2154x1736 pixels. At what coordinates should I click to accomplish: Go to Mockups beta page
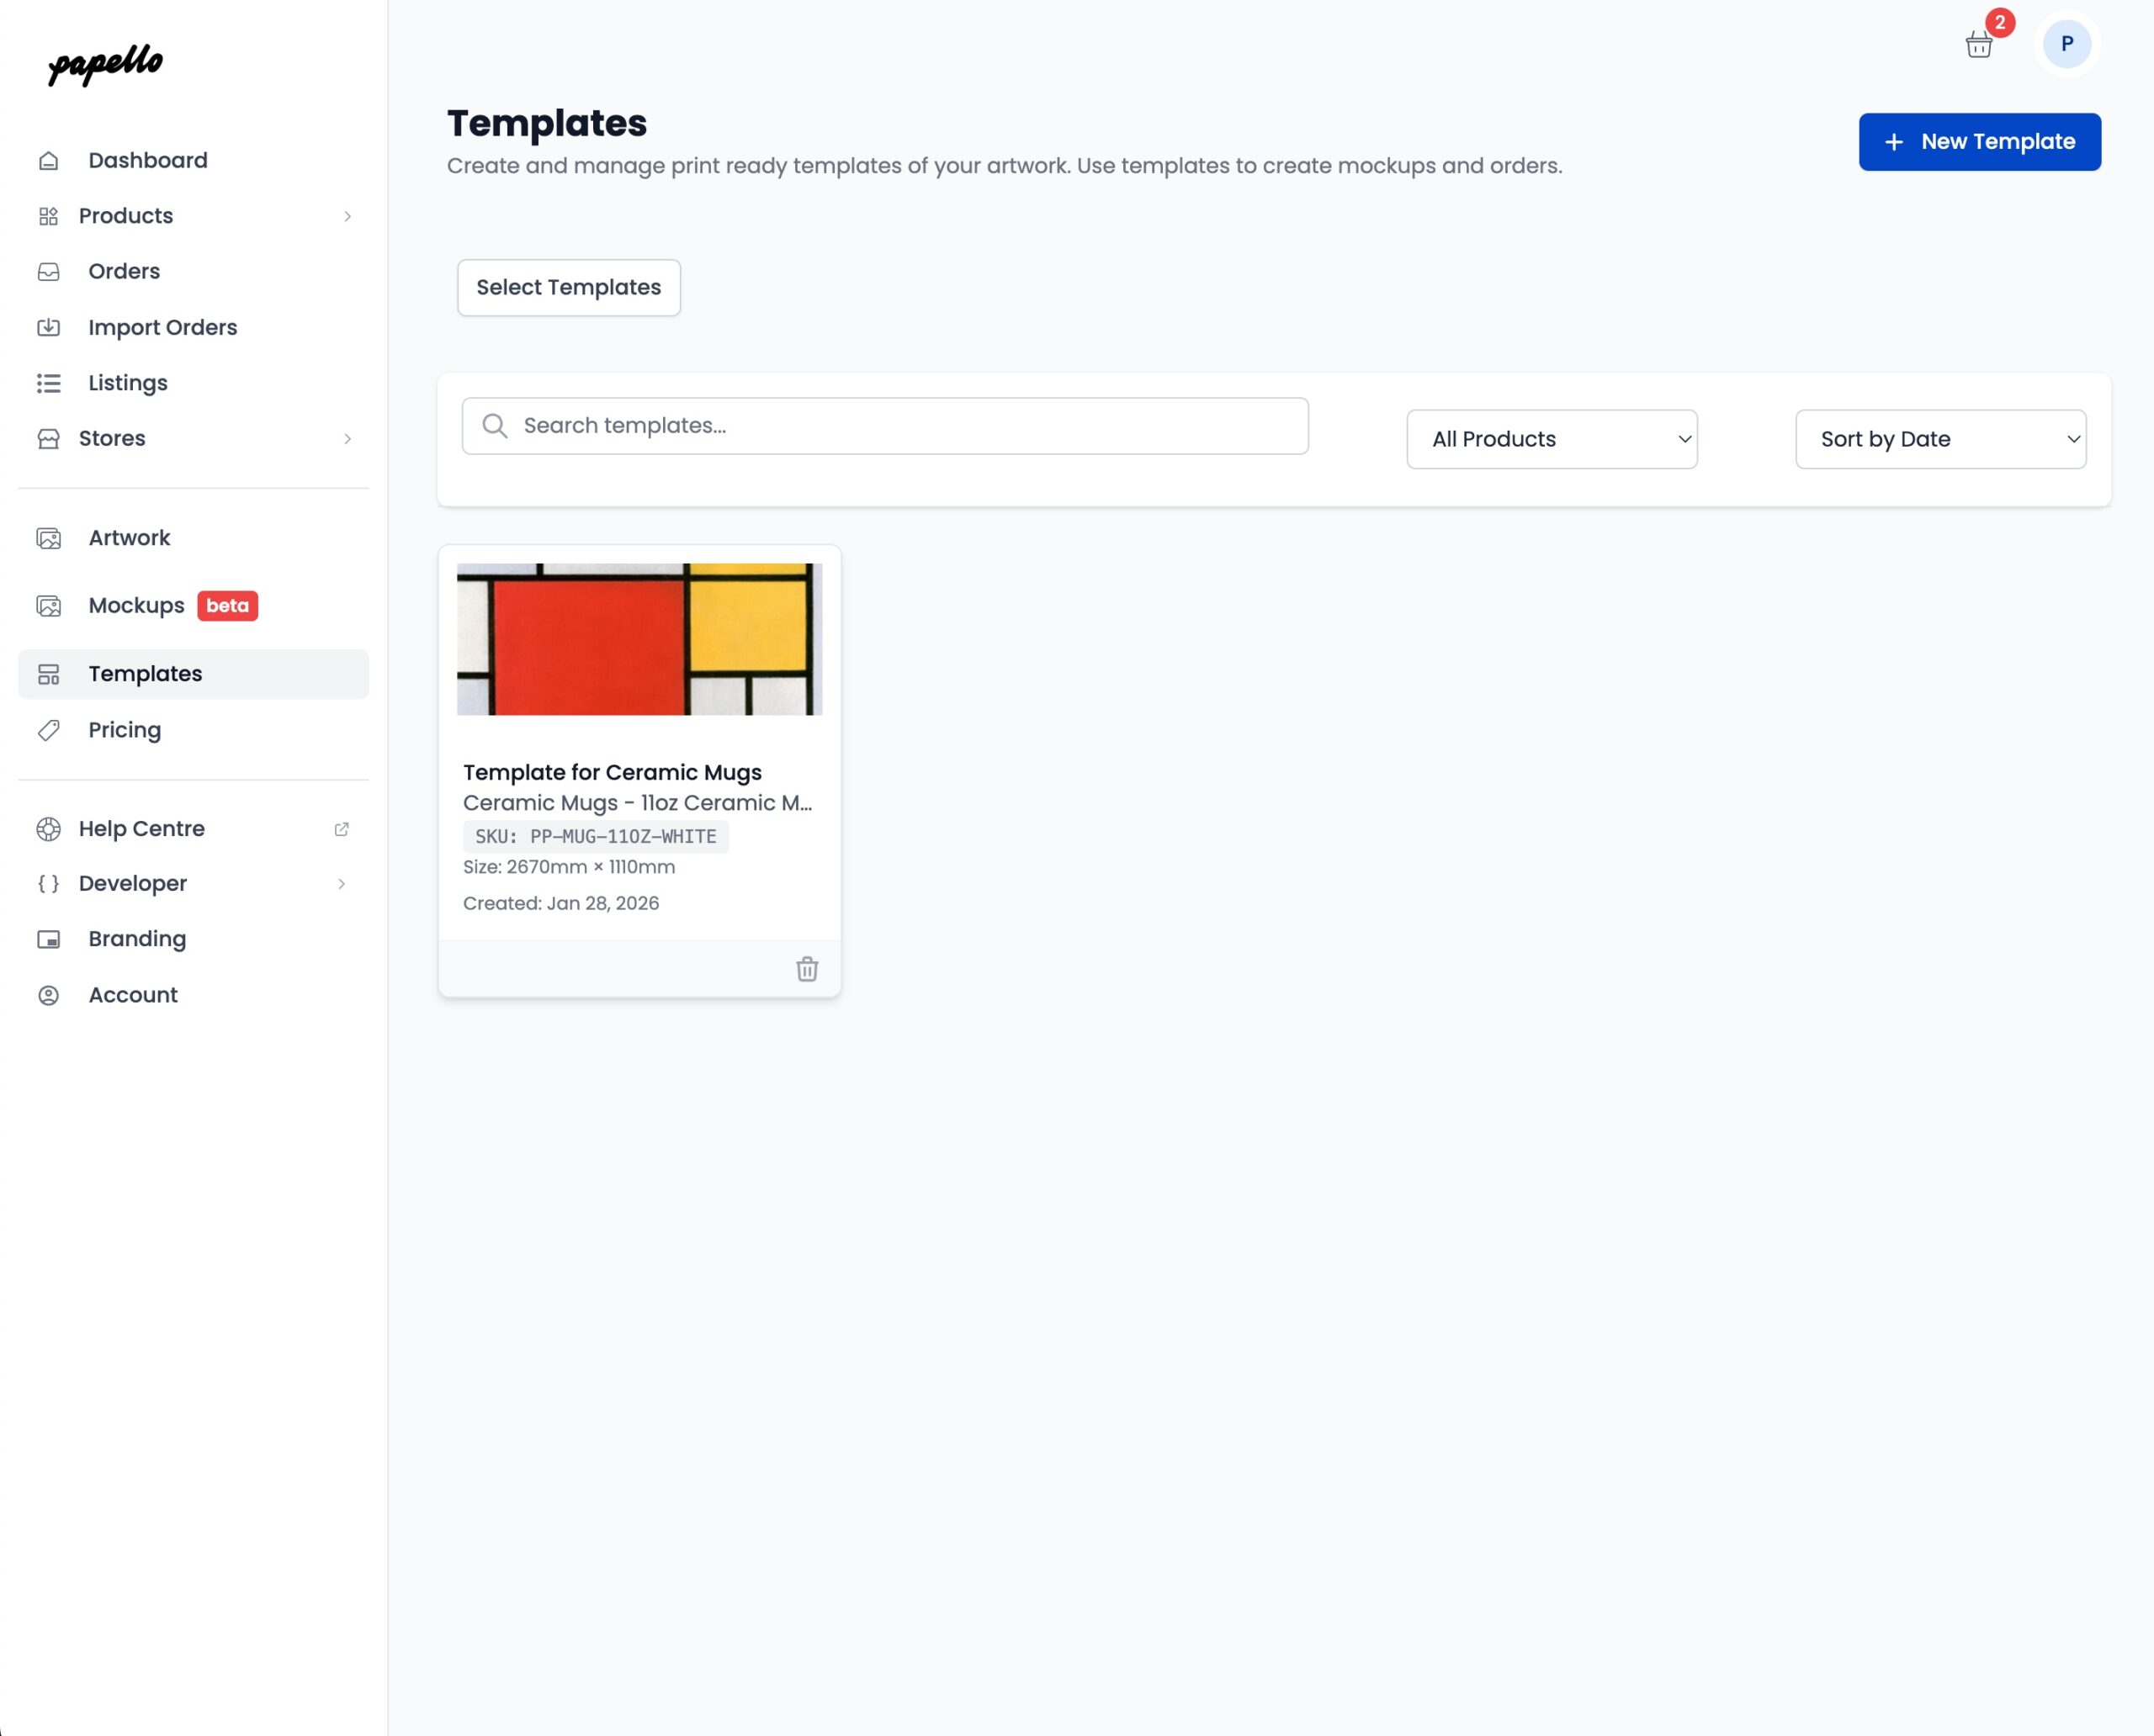137,606
